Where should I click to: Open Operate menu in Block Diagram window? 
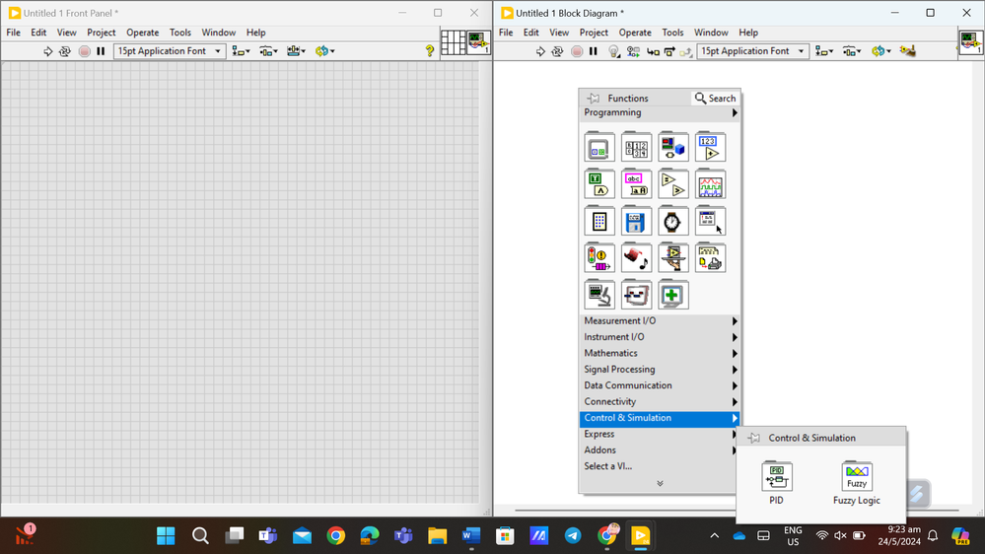pyautogui.click(x=634, y=33)
